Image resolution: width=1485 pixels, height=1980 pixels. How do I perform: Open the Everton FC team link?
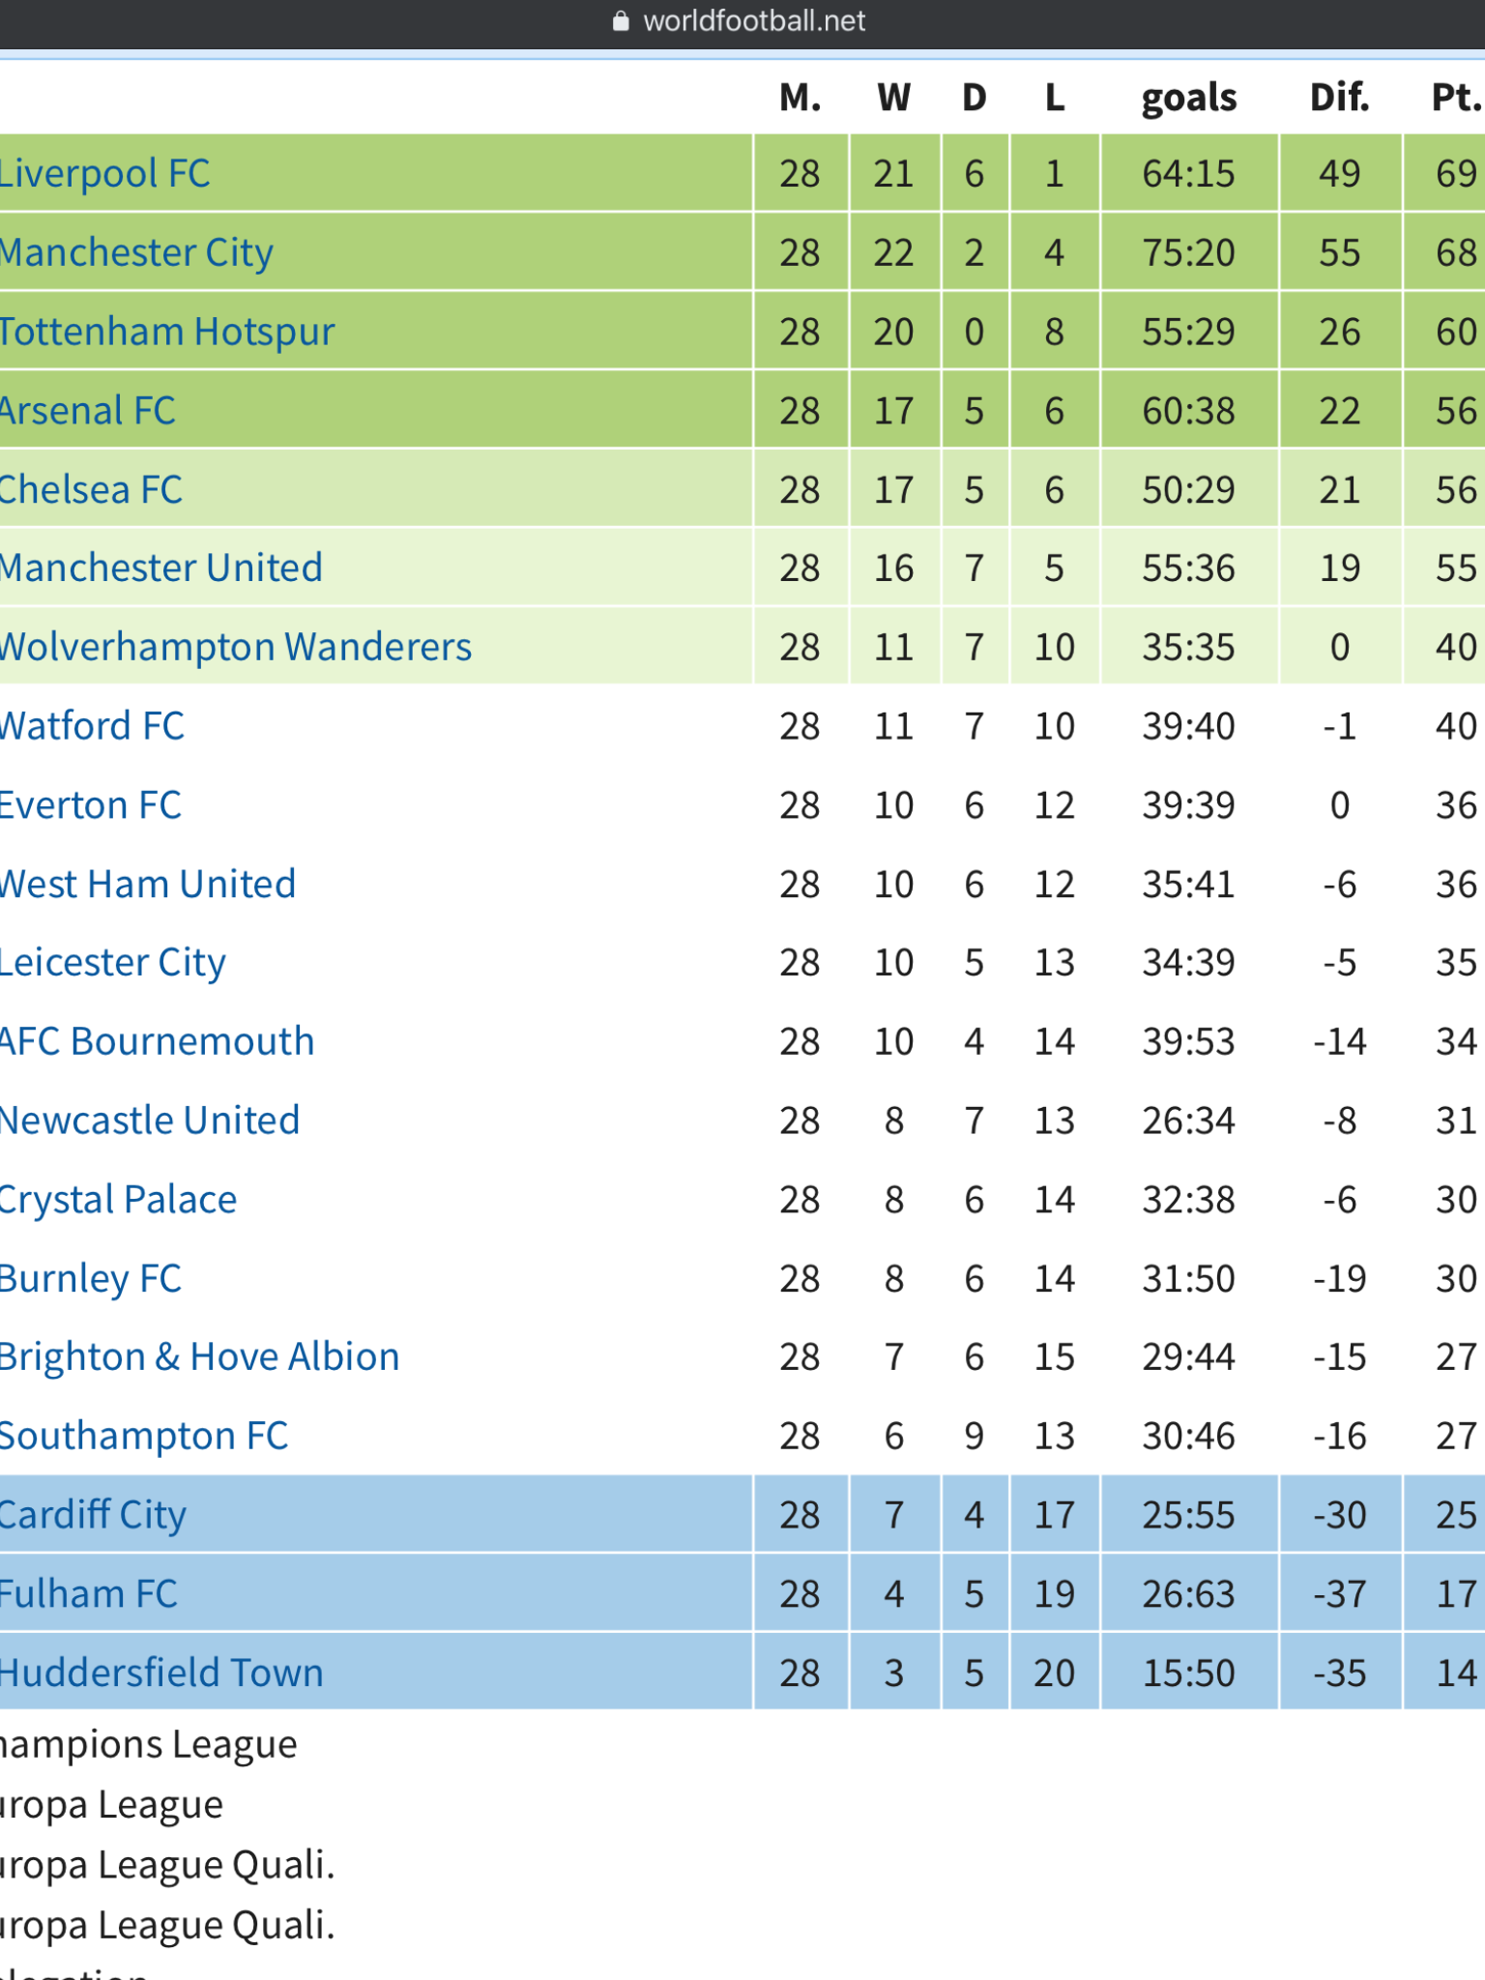click(x=91, y=805)
